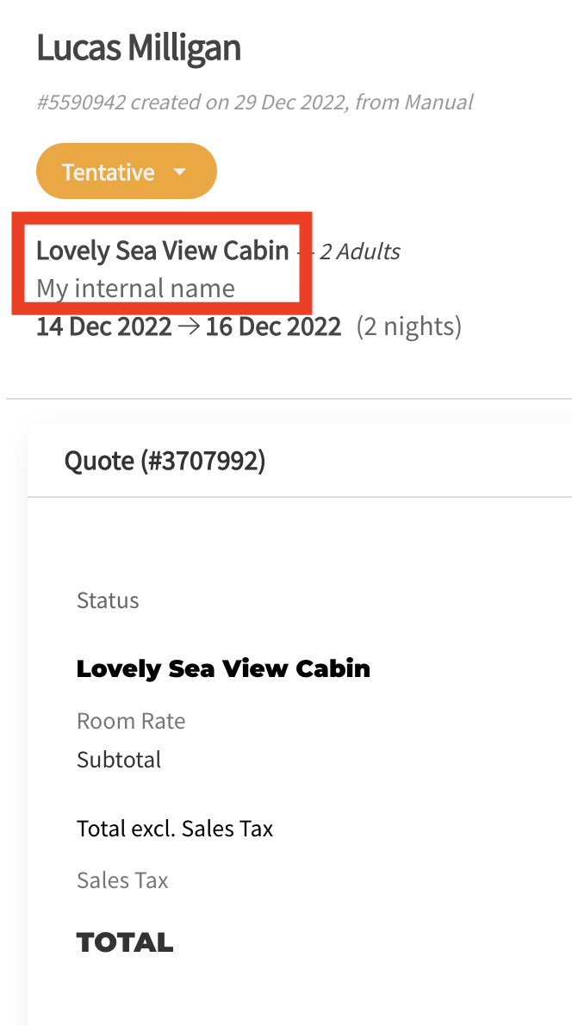Viewport: 572px width, 1025px height.
Task: Click the Sales Tax line item
Action: pos(122,880)
